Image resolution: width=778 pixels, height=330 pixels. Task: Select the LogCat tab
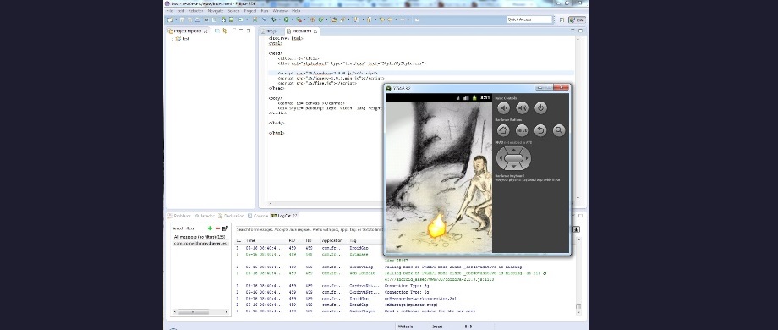coord(284,216)
